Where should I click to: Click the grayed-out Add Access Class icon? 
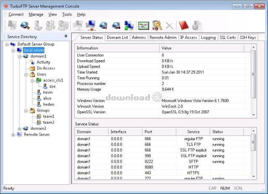click(63, 25)
